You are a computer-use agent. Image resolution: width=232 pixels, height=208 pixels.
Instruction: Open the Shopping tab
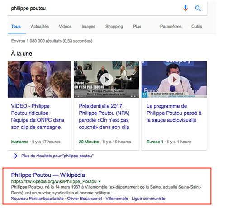114,27
